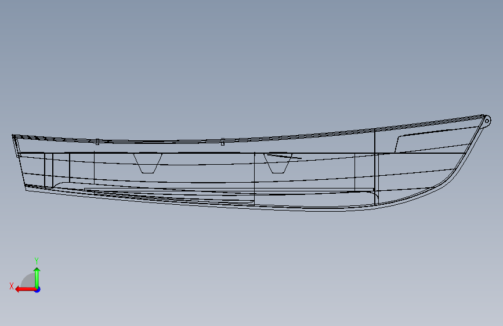The image size is (503, 326).
Task: Click the blue Z axis dot on the triad
Action: click(x=38, y=289)
